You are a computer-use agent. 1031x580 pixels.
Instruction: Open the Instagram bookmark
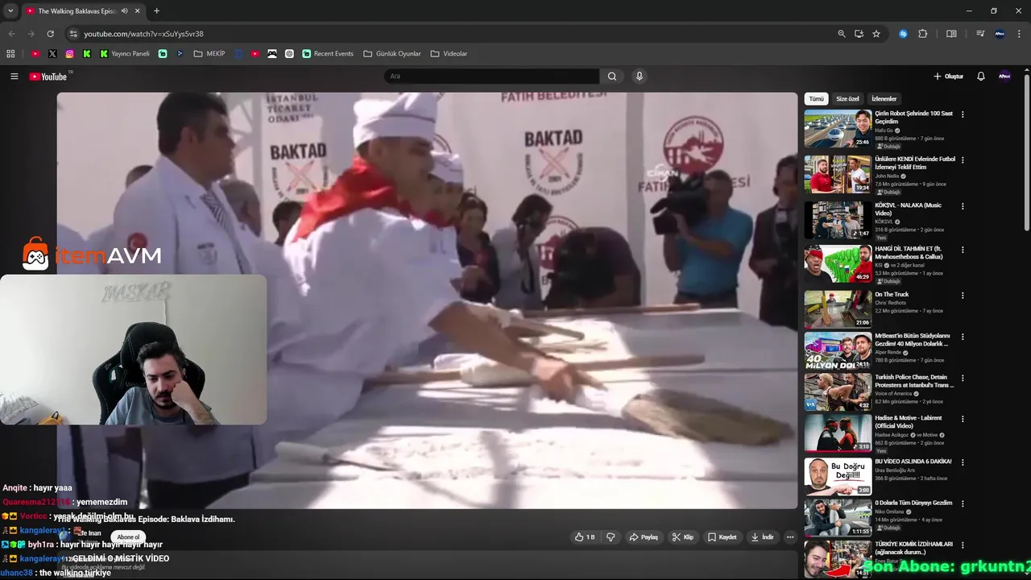(70, 54)
